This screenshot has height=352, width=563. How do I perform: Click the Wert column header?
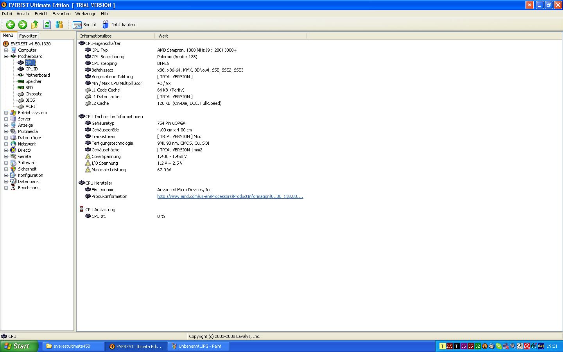pyautogui.click(x=231, y=36)
